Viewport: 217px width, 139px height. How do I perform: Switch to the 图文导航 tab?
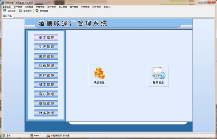[x=8, y=16]
